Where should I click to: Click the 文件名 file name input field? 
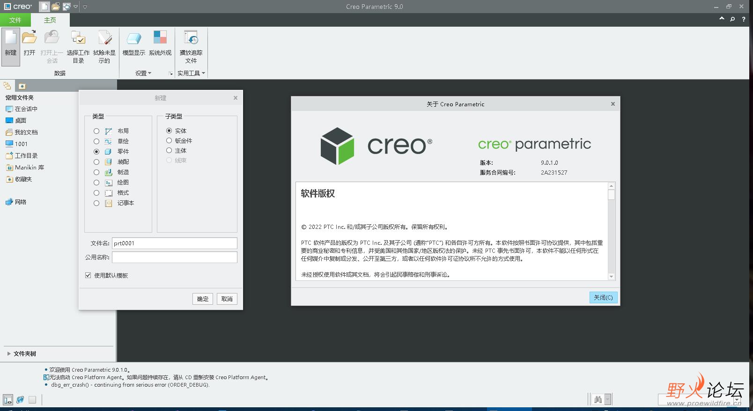pos(175,243)
